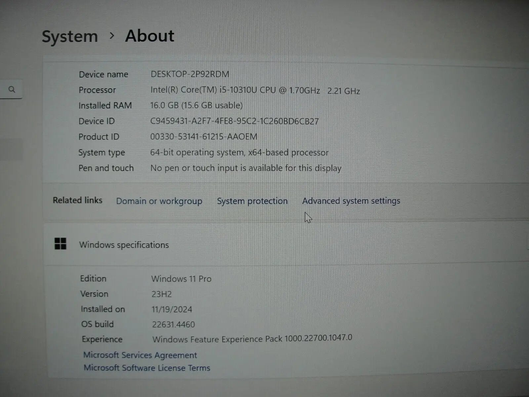
Task: Click the Product ID label
Action: (x=99, y=137)
